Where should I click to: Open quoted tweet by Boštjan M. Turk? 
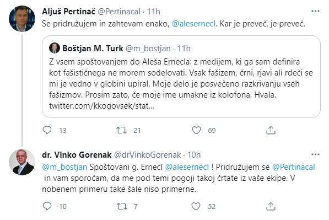tap(181, 77)
